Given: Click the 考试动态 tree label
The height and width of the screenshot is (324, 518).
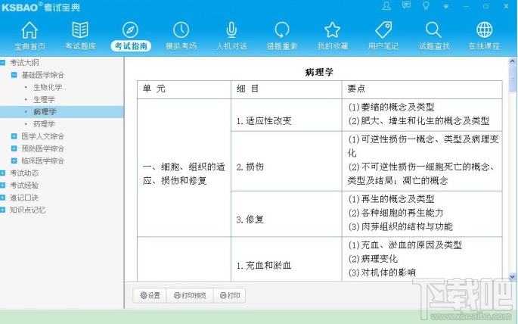Looking at the screenshot, I should pyautogui.click(x=24, y=173).
